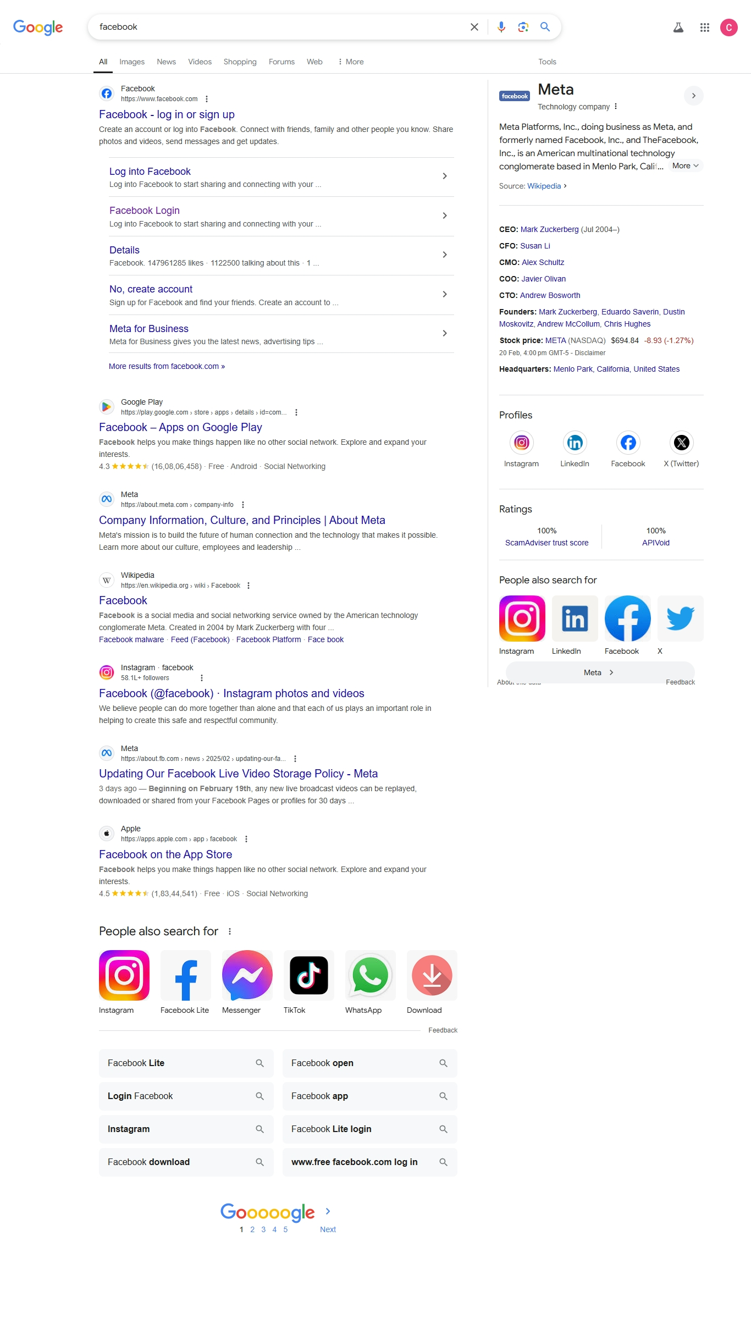Open X (Twitter) profile icon under Profiles
Image resolution: width=751 pixels, height=1330 pixels.
(681, 443)
